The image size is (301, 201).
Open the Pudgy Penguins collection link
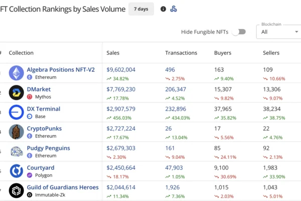point(48,148)
